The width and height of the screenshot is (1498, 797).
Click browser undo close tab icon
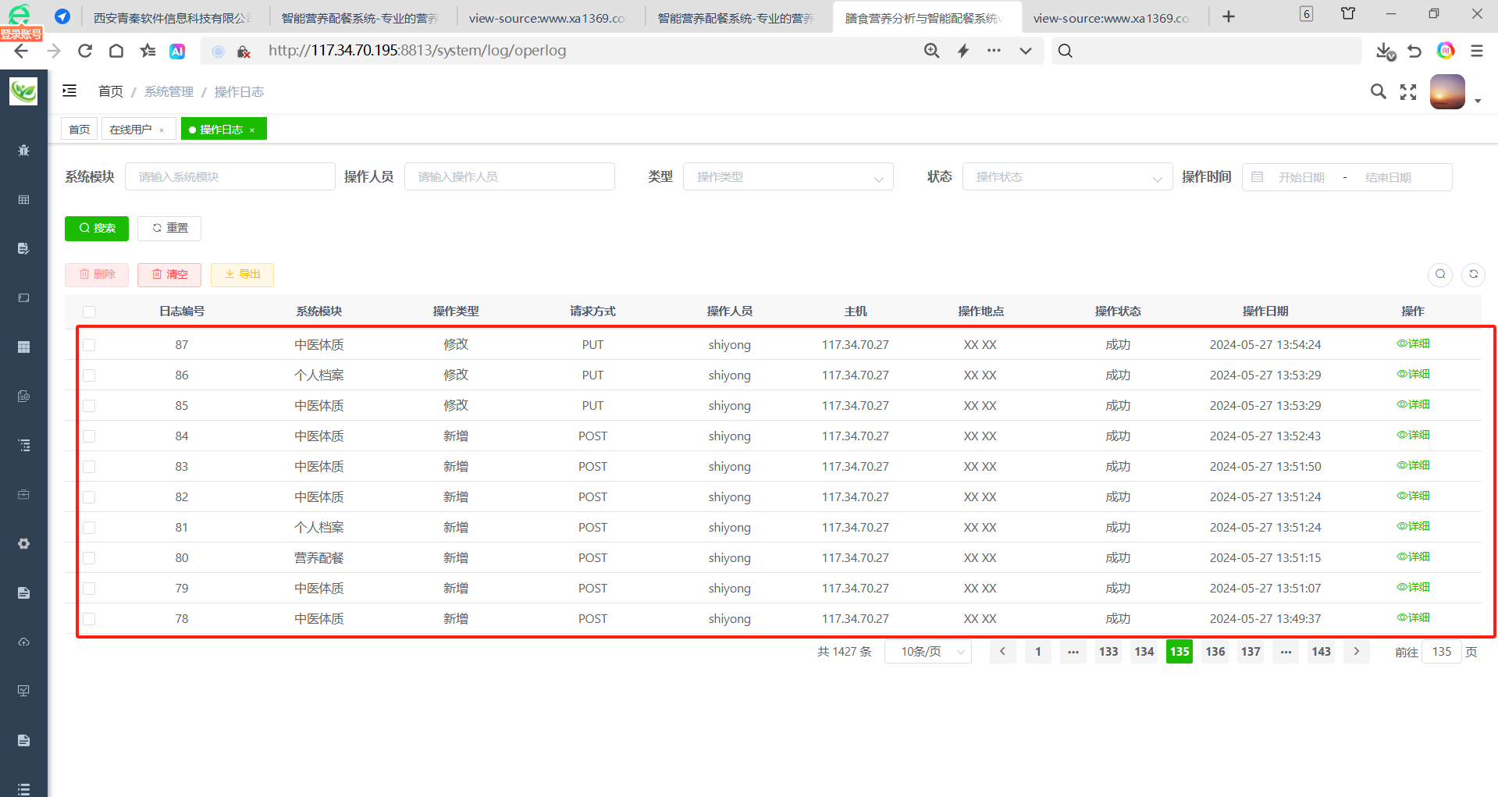(1414, 51)
